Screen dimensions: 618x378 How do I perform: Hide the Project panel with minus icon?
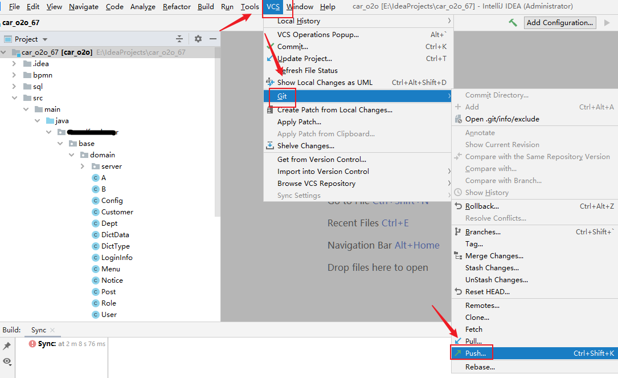tap(213, 39)
